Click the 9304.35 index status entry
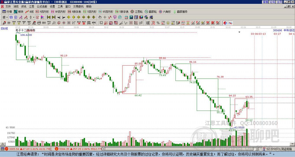Image resolution: width=295 pixels, height=157 pixels. pos(78,149)
